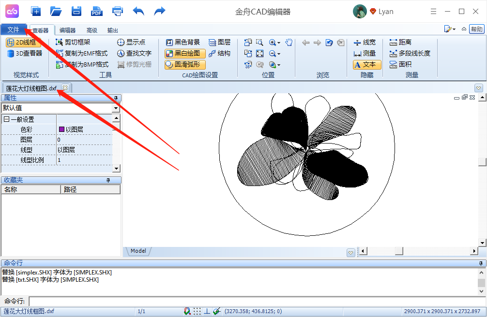Click the Layers (图层) icon

219,43
